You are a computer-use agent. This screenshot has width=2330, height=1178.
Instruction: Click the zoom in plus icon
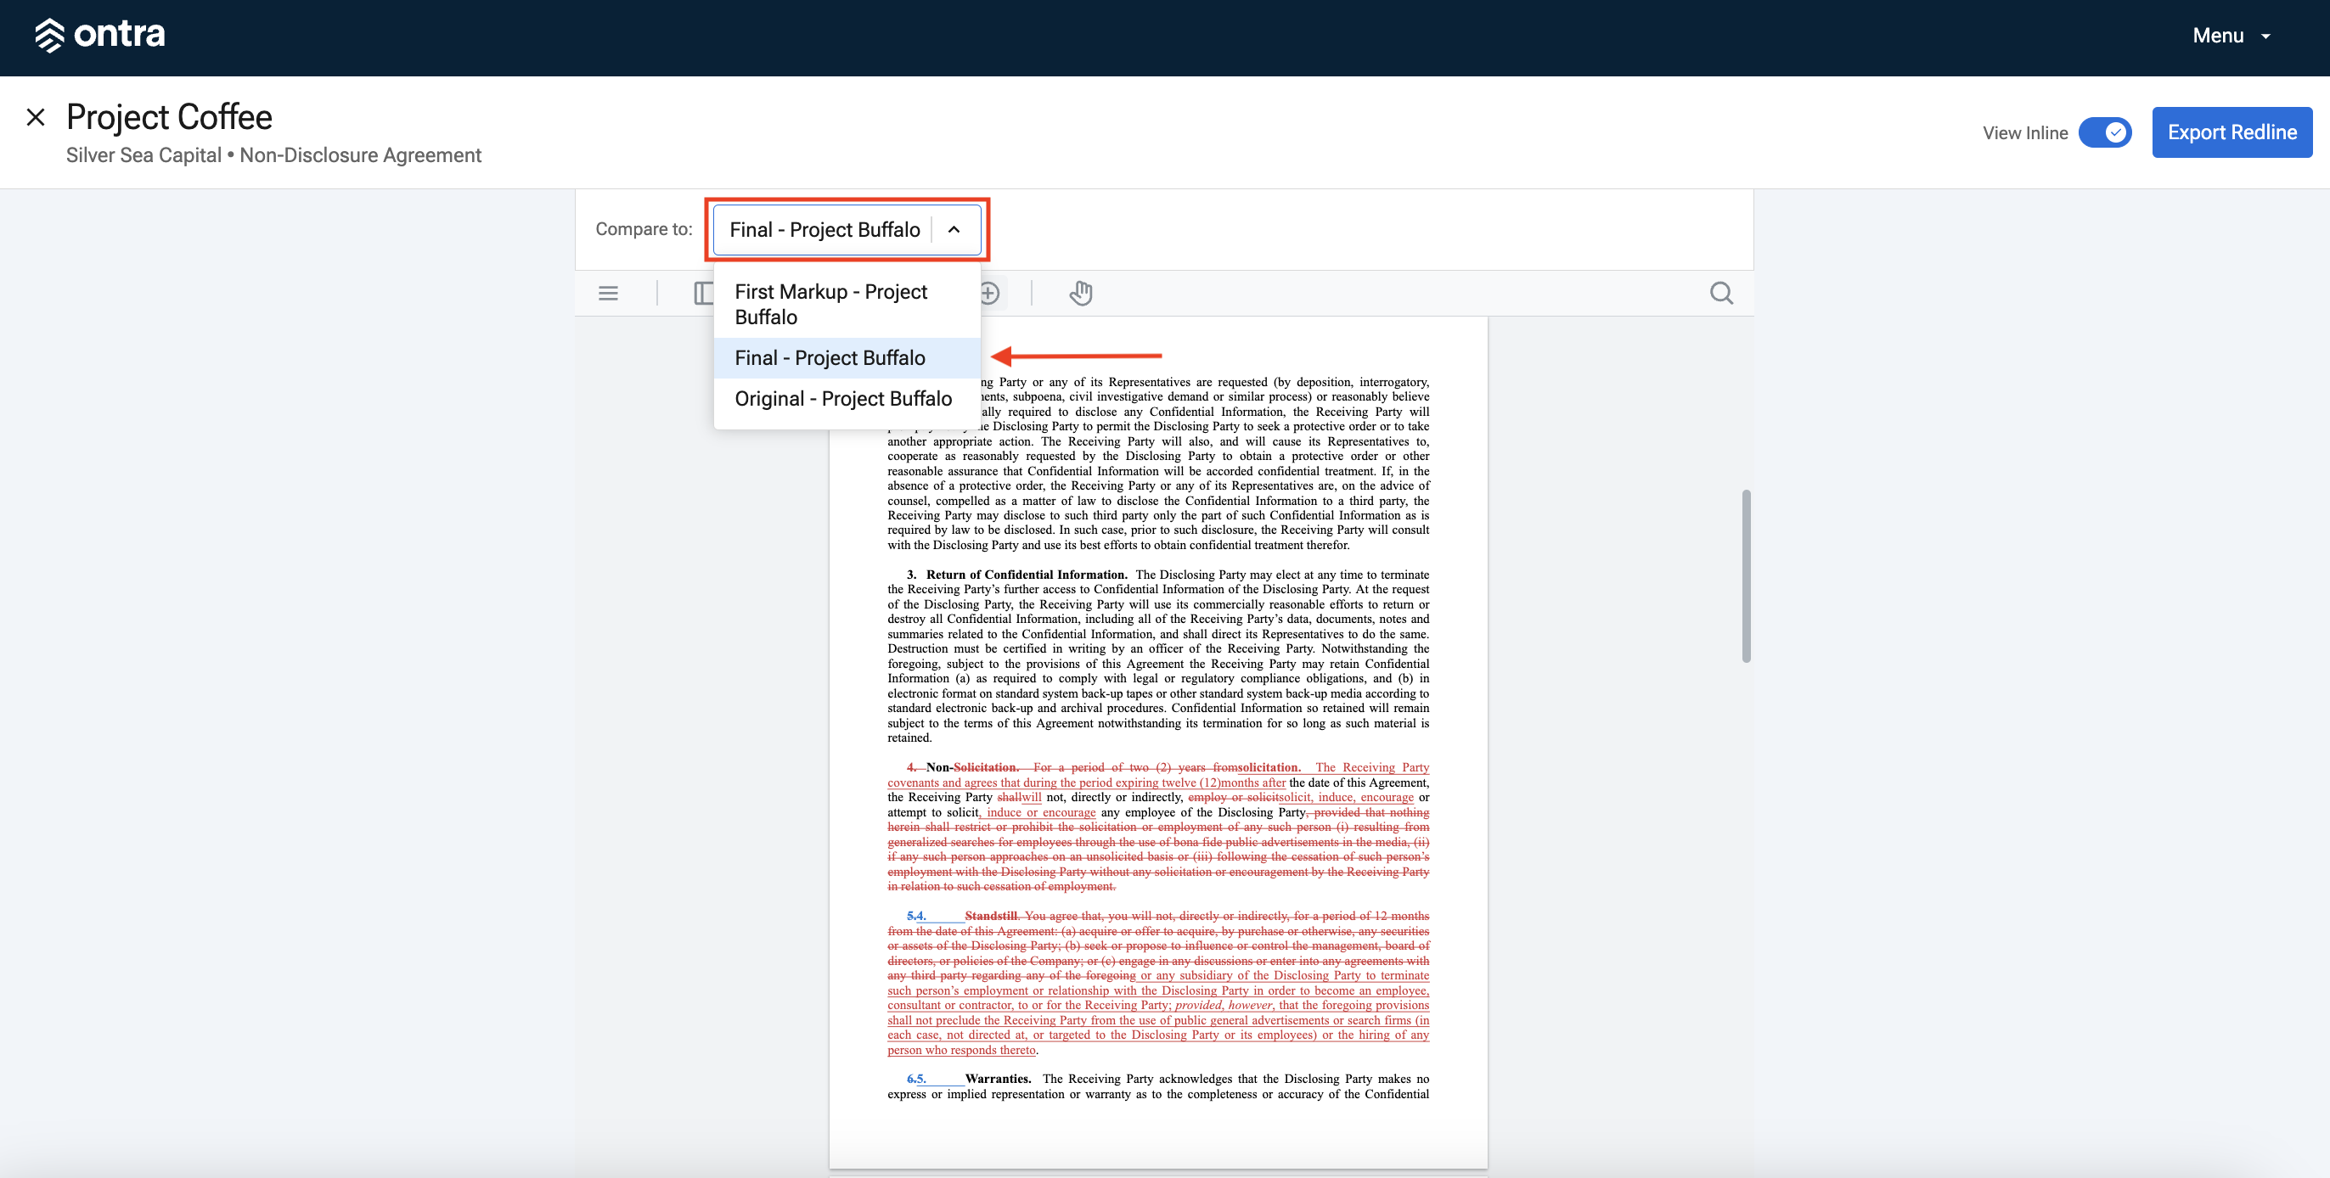(x=989, y=293)
